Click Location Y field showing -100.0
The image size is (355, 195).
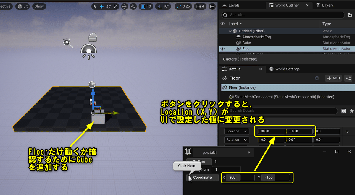pyautogui.click(x=299, y=131)
